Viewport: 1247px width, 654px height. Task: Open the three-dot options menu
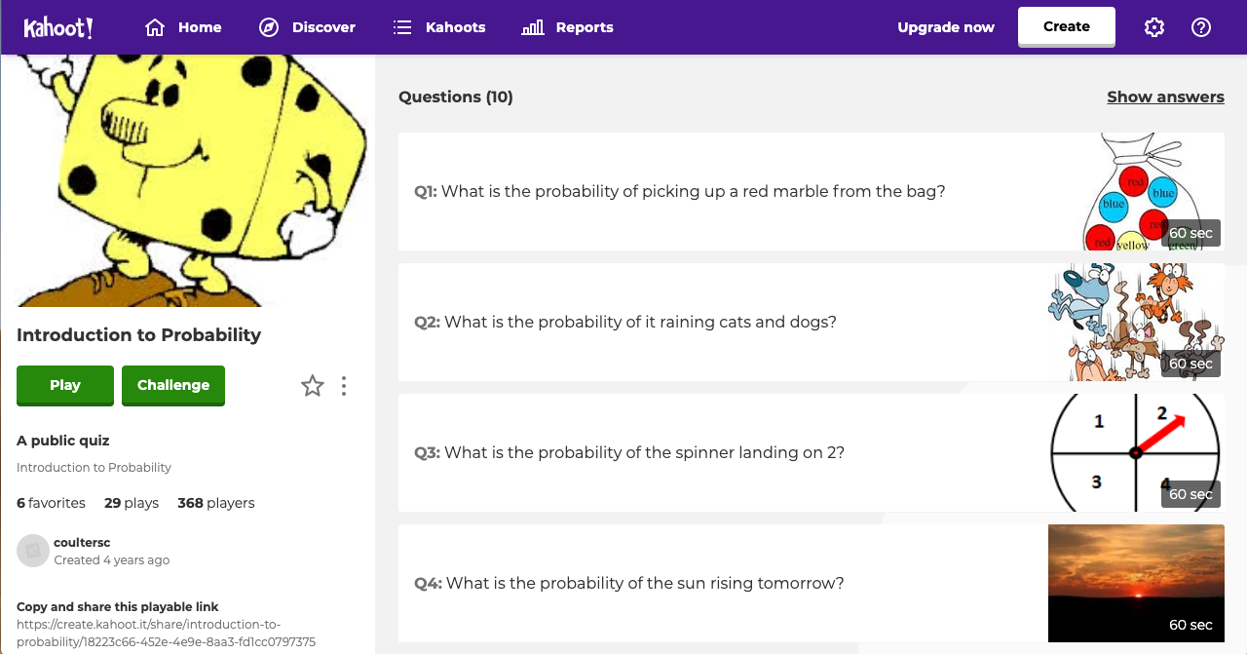coord(343,385)
